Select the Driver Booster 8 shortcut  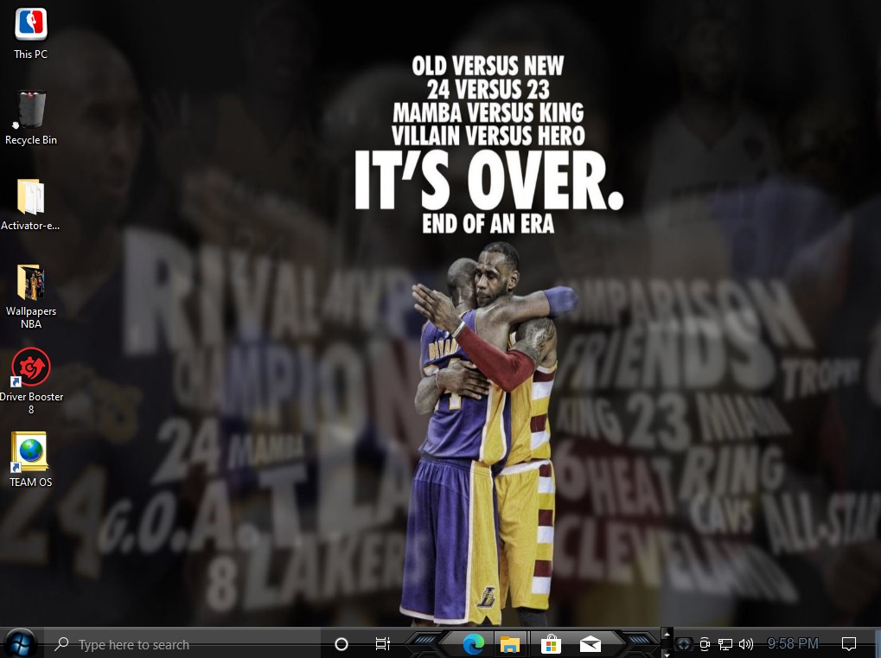[x=31, y=381]
